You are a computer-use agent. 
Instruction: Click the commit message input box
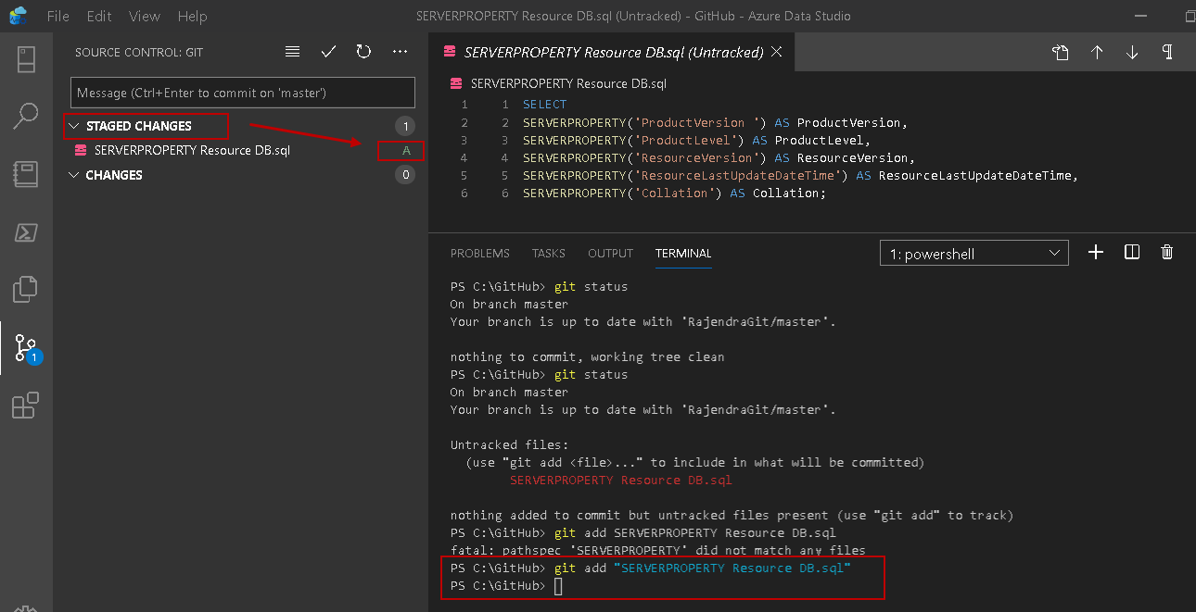point(242,93)
